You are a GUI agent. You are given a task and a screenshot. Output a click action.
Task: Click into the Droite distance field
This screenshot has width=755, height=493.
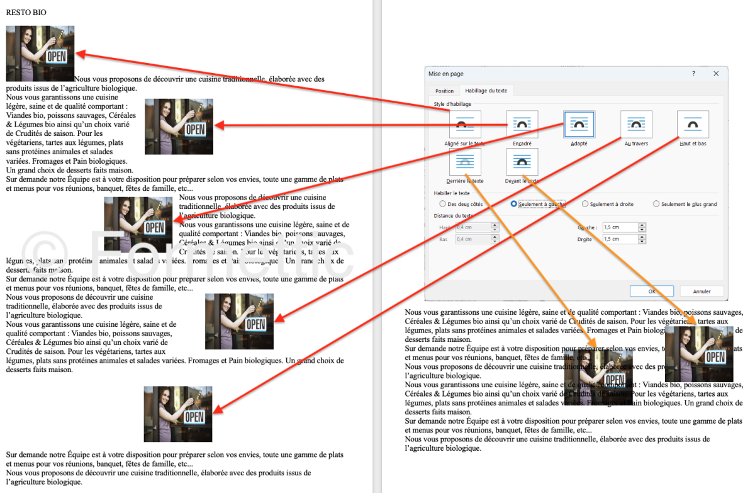(x=618, y=239)
